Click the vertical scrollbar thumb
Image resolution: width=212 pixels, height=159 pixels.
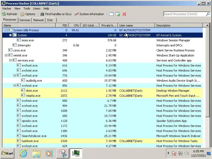pyautogui.click(x=207, y=72)
